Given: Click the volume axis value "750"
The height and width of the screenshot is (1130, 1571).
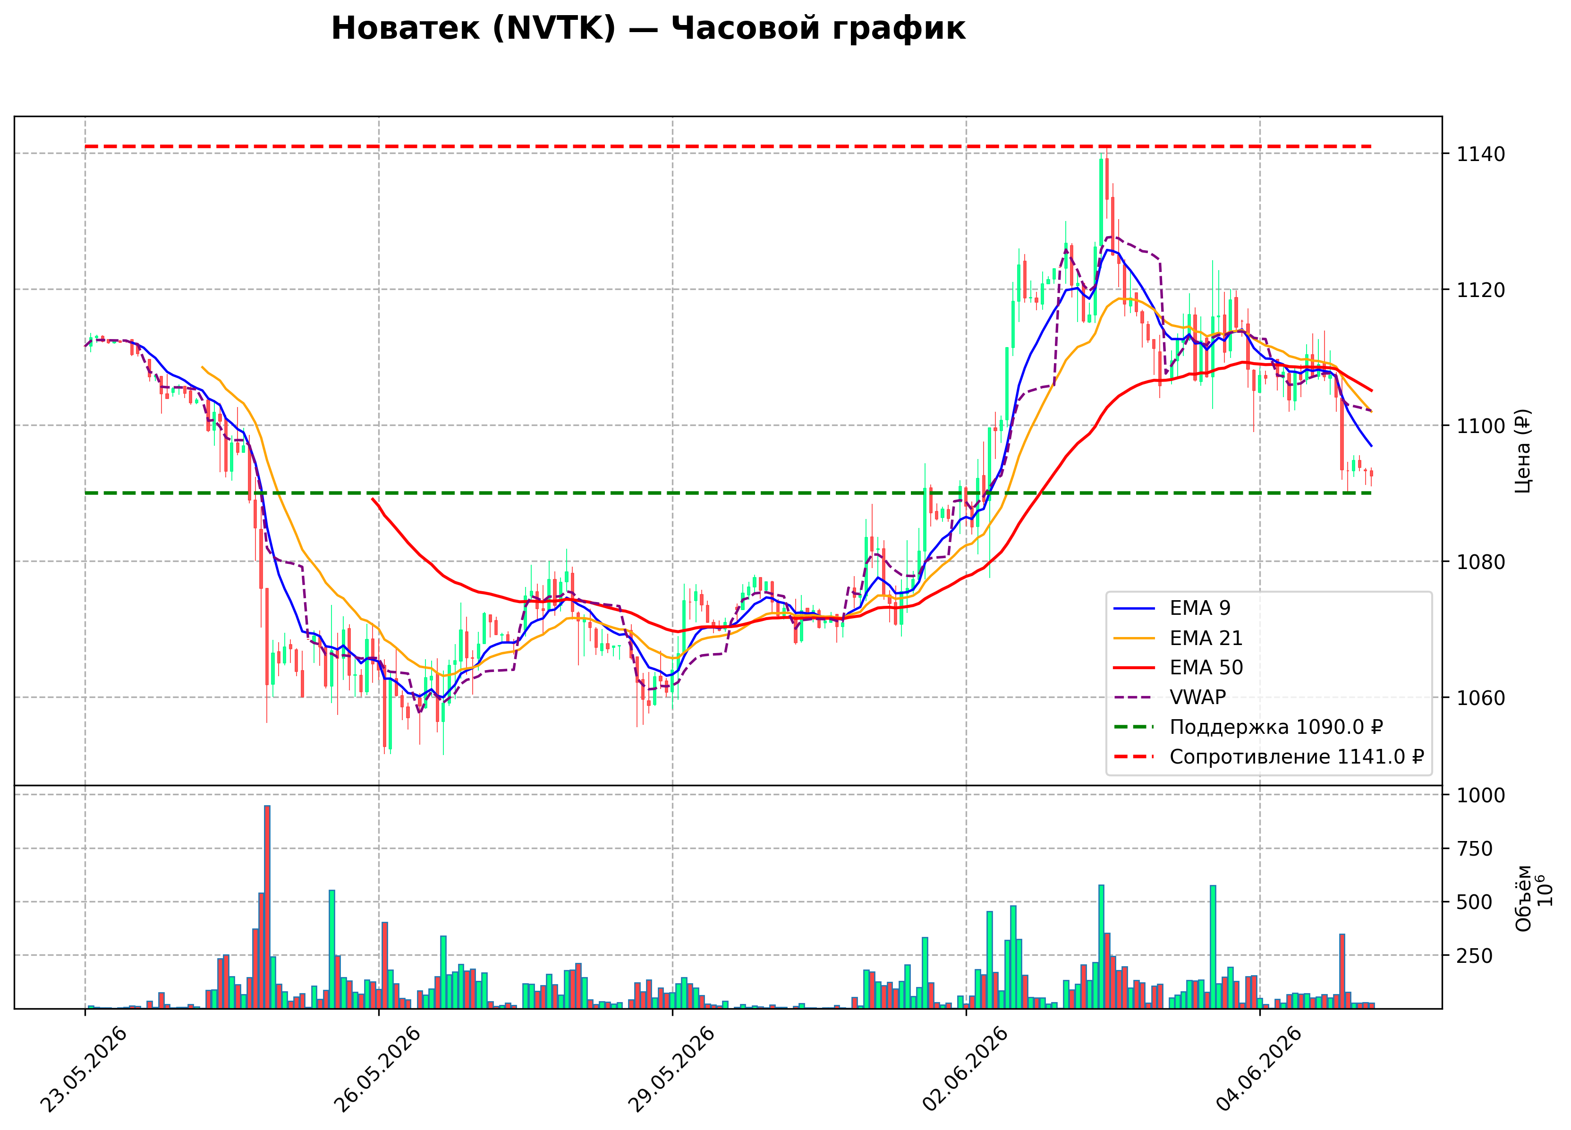Looking at the screenshot, I should pyautogui.click(x=1475, y=849).
